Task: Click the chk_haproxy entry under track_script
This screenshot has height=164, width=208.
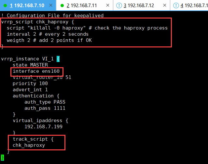Action: (29, 145)
